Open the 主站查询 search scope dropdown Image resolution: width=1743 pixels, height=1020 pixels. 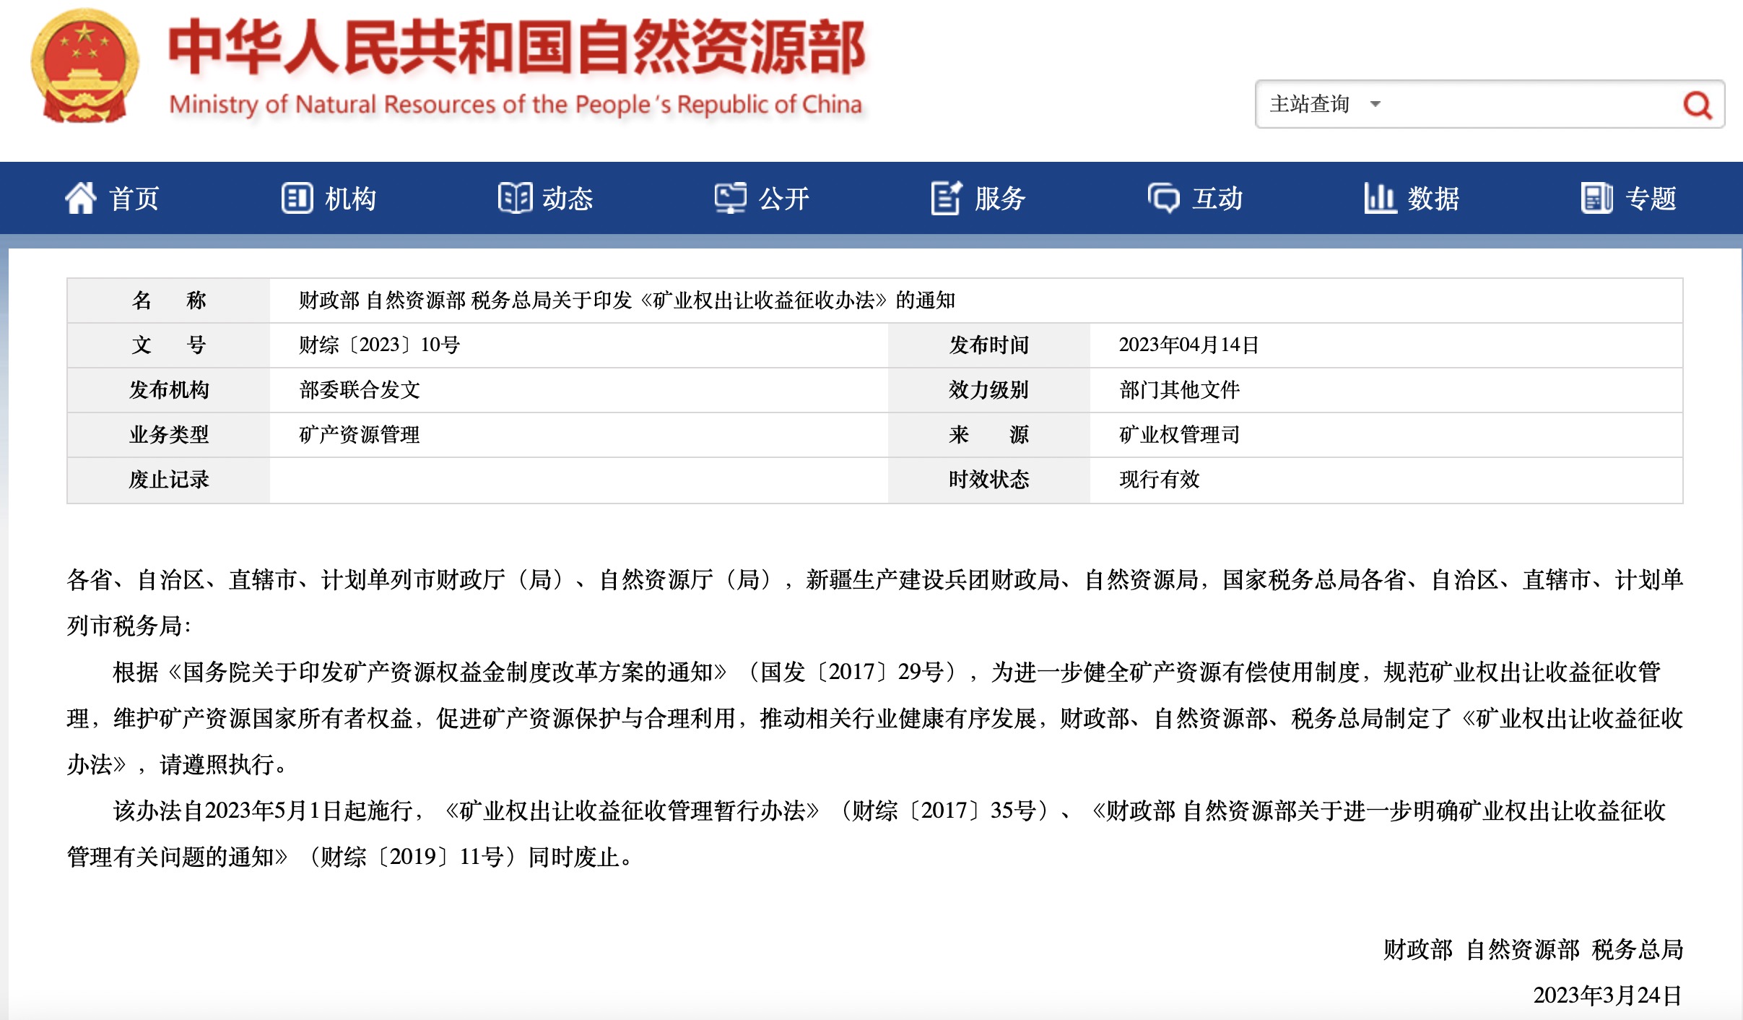point(1325,104)
